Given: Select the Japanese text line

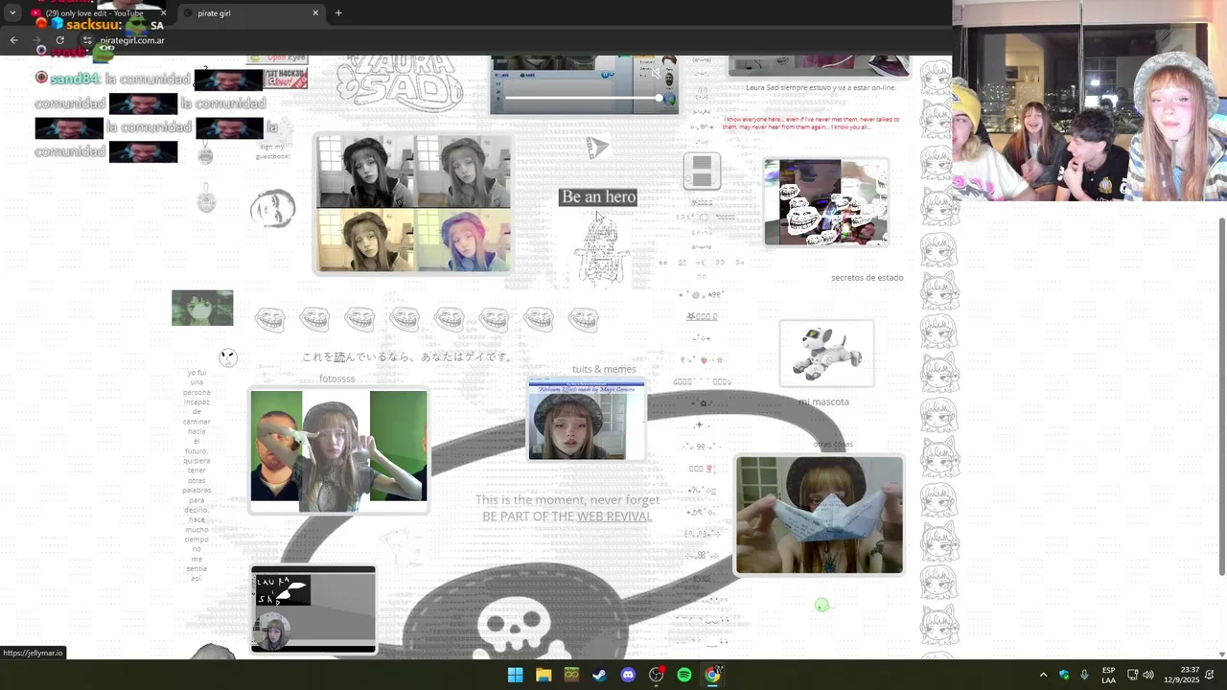Looking at the screenshot, I should 406,356.
